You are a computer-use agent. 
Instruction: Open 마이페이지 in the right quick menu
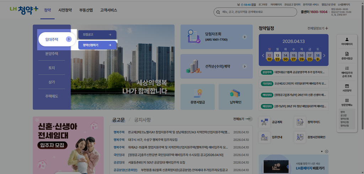coord(347,41)
